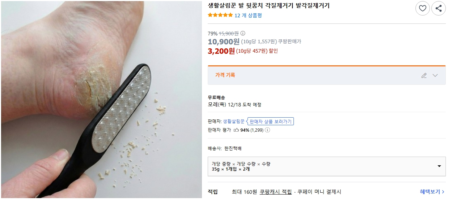Viewport: 452px width, 201px height.
Task: Click the product title 생활살림꾼 발 뒷꿈치 각질제거기
Action: [x=269, y=5]
